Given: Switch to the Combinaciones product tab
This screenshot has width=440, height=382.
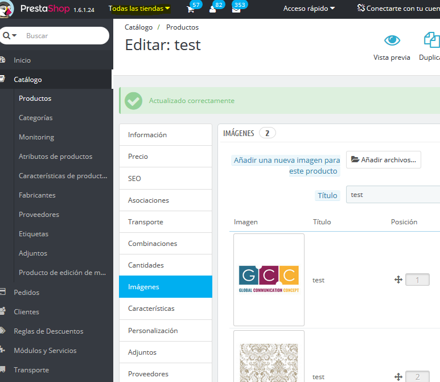Looking at the screenshot, I should click(x=166, y=243).
